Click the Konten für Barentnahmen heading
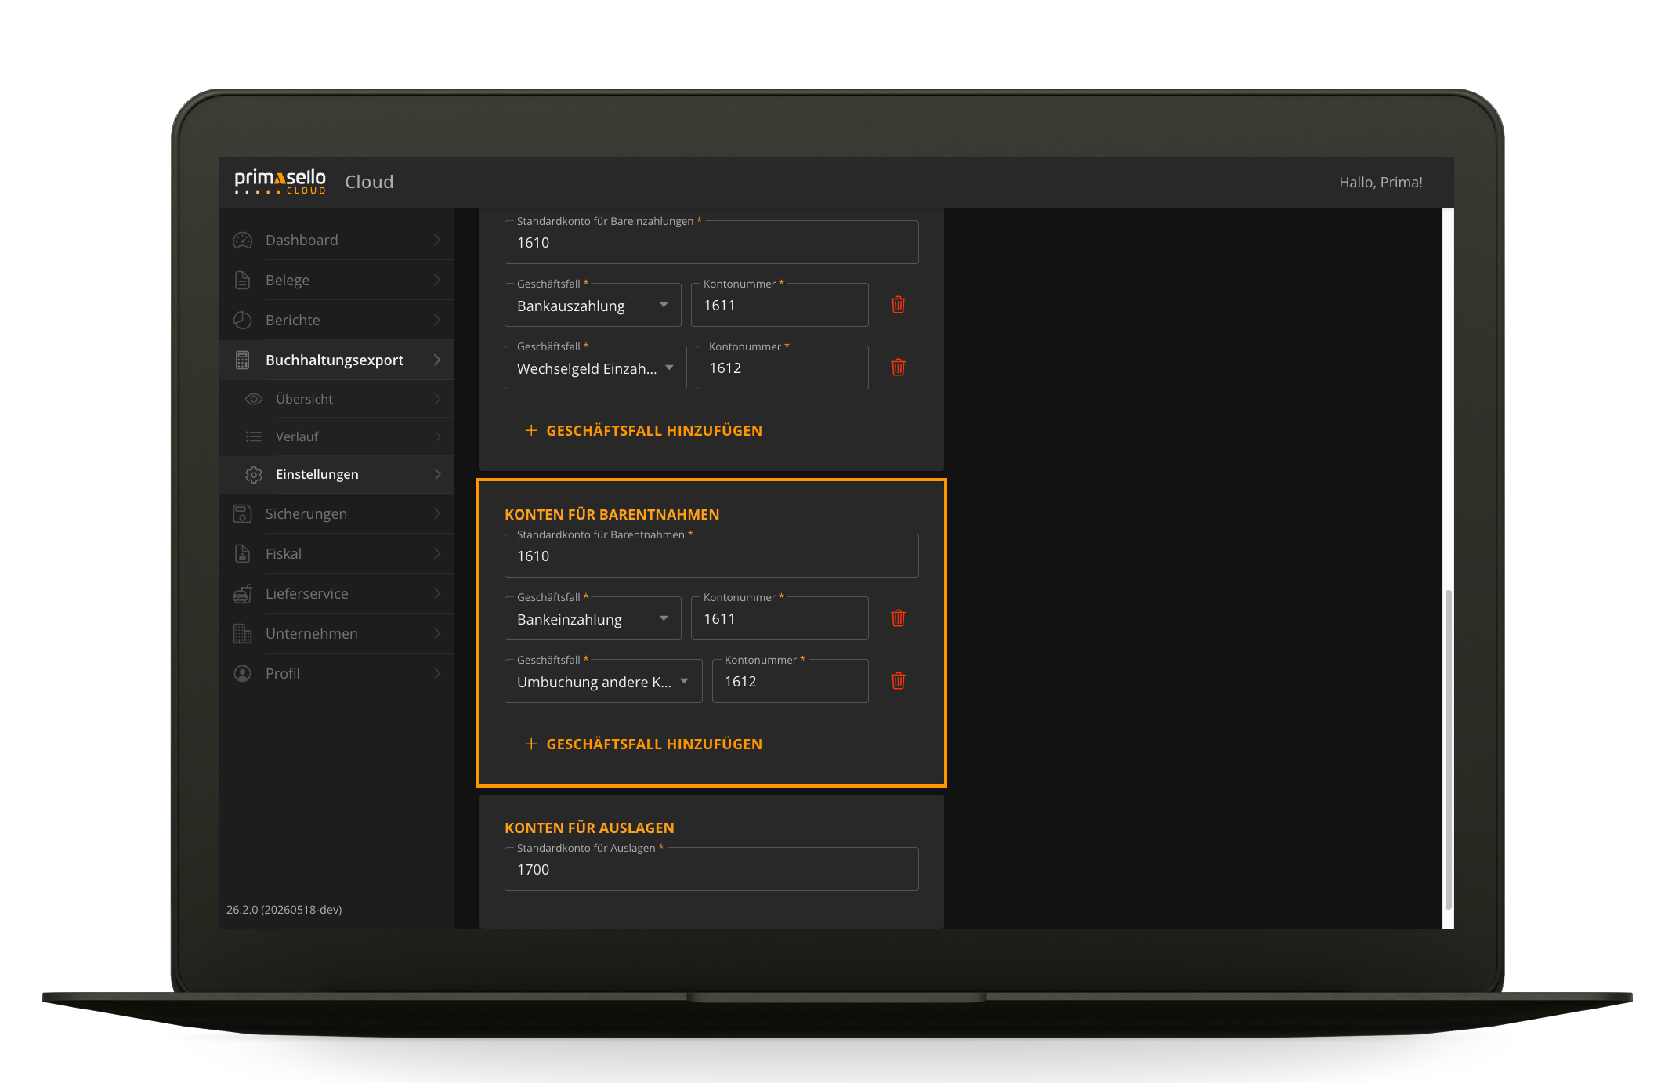The height and width of the screenshot is (1083, 1679). click(612, 515)
